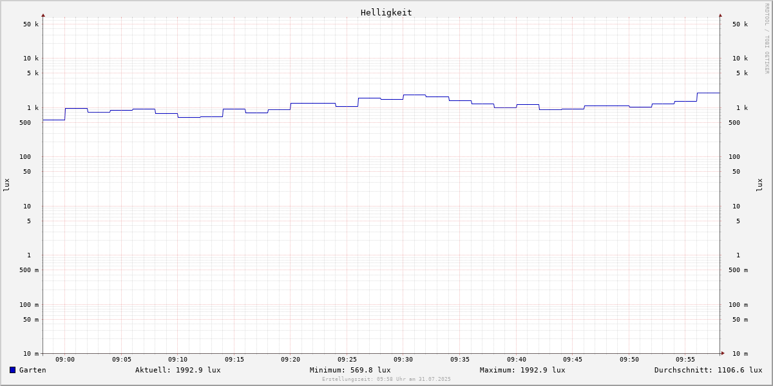Click the left vertical lux axis title
Viewport: 773px width, 386px height.
(6, 185)
